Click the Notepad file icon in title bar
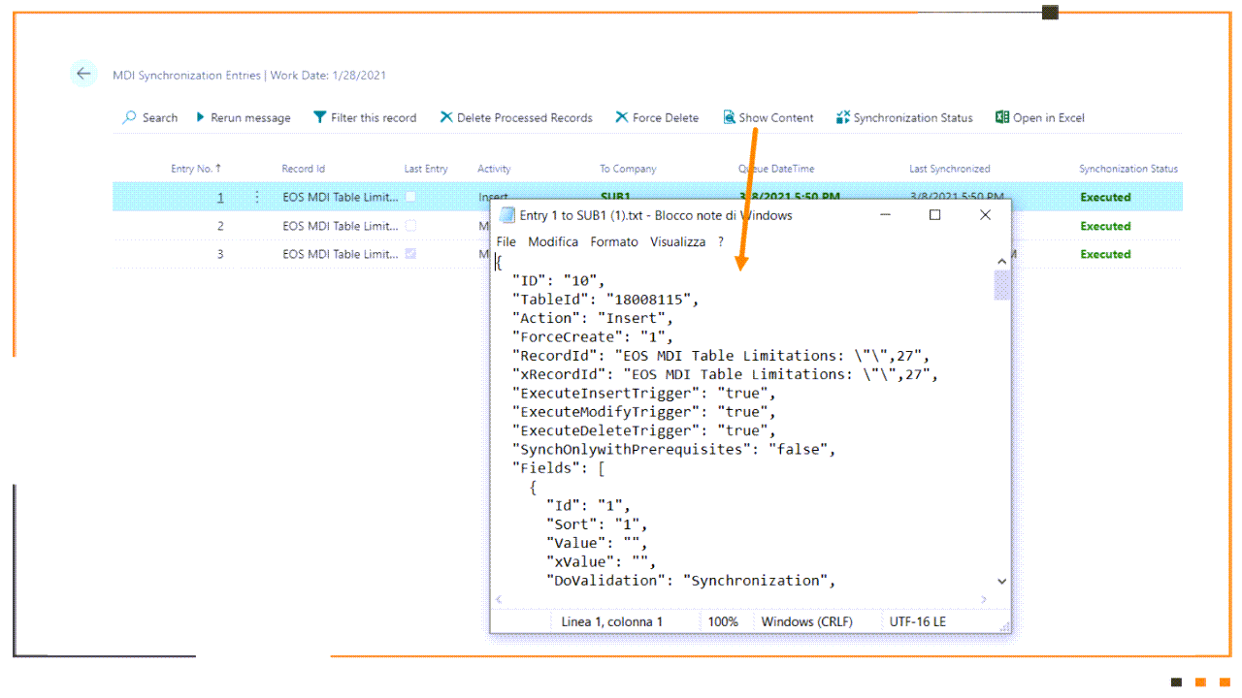Screen dimensions: 1242x698 507,215
